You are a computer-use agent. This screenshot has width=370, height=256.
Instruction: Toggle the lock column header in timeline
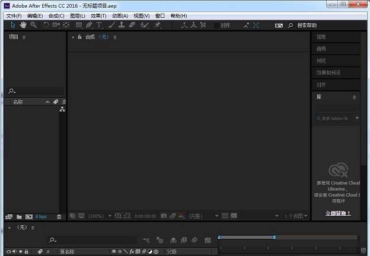pyautogui.click(x=27, y=252)
